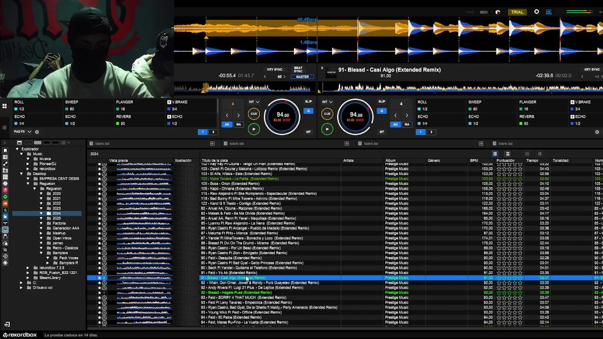Image resolution: width=603 pixels, height=339 pixels.
Task: Open the INT dropdown on deck 2
Action: point(327,102)
